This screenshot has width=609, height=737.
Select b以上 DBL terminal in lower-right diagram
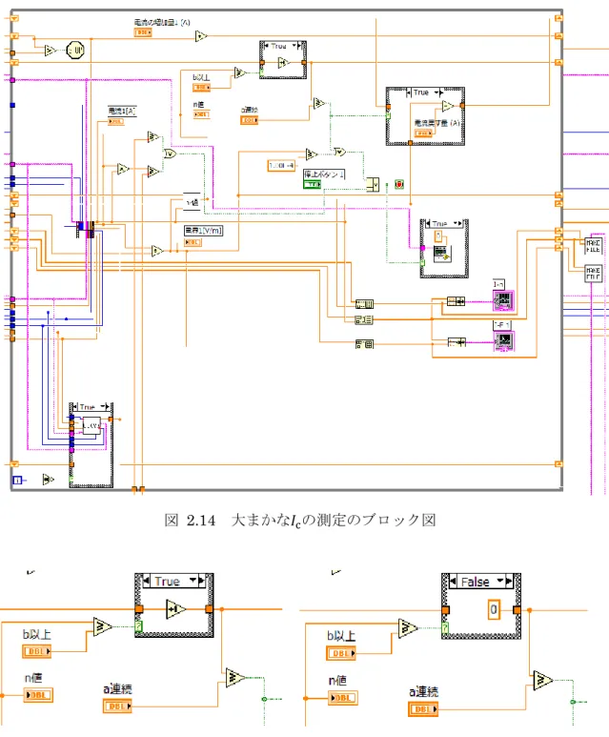(341, 653)
